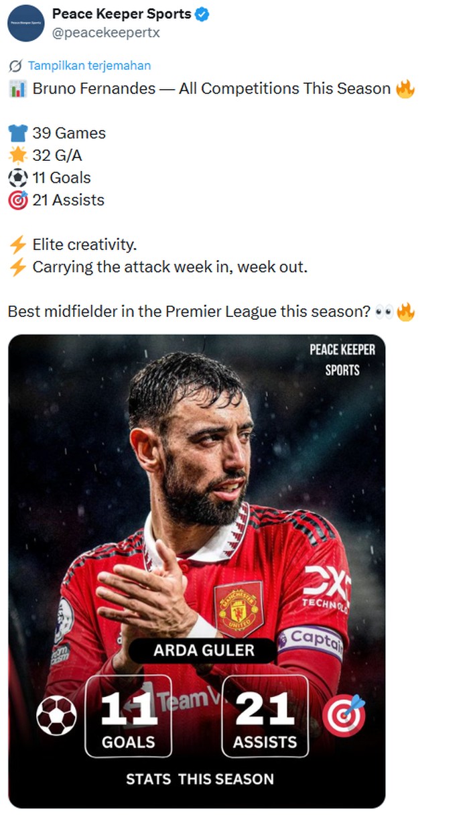The width and height of the screenshot is (469, 827).
Task: Click the target emoji beside 21 Assists
Action: tap(17, 200)
